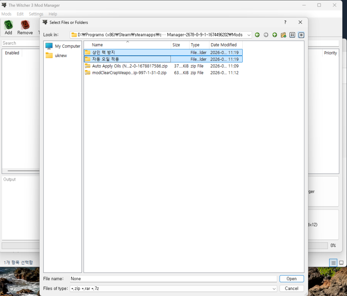Open the Help menu
This screenshot has width=347, height=296.
pyautogui.click(x=53, y=14)
